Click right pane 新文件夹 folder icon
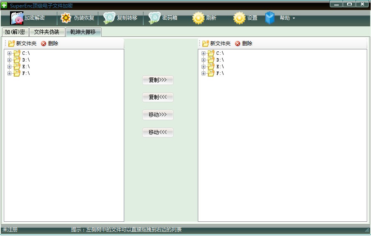Screen dimensions: 371x236 coord(206,44)
